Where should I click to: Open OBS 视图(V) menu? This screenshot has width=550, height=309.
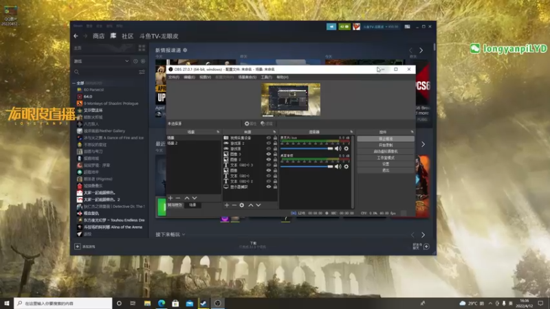tap(205, 77)
